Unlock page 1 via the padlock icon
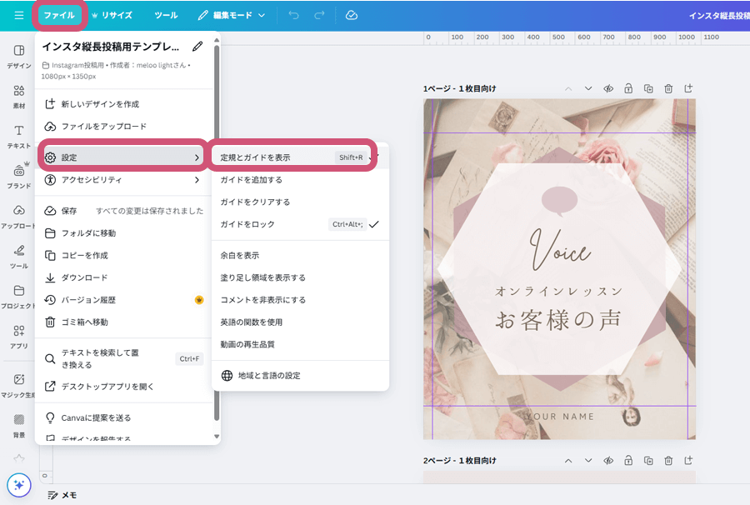Screen dimensions: 750x505 (x=628, y=87)
